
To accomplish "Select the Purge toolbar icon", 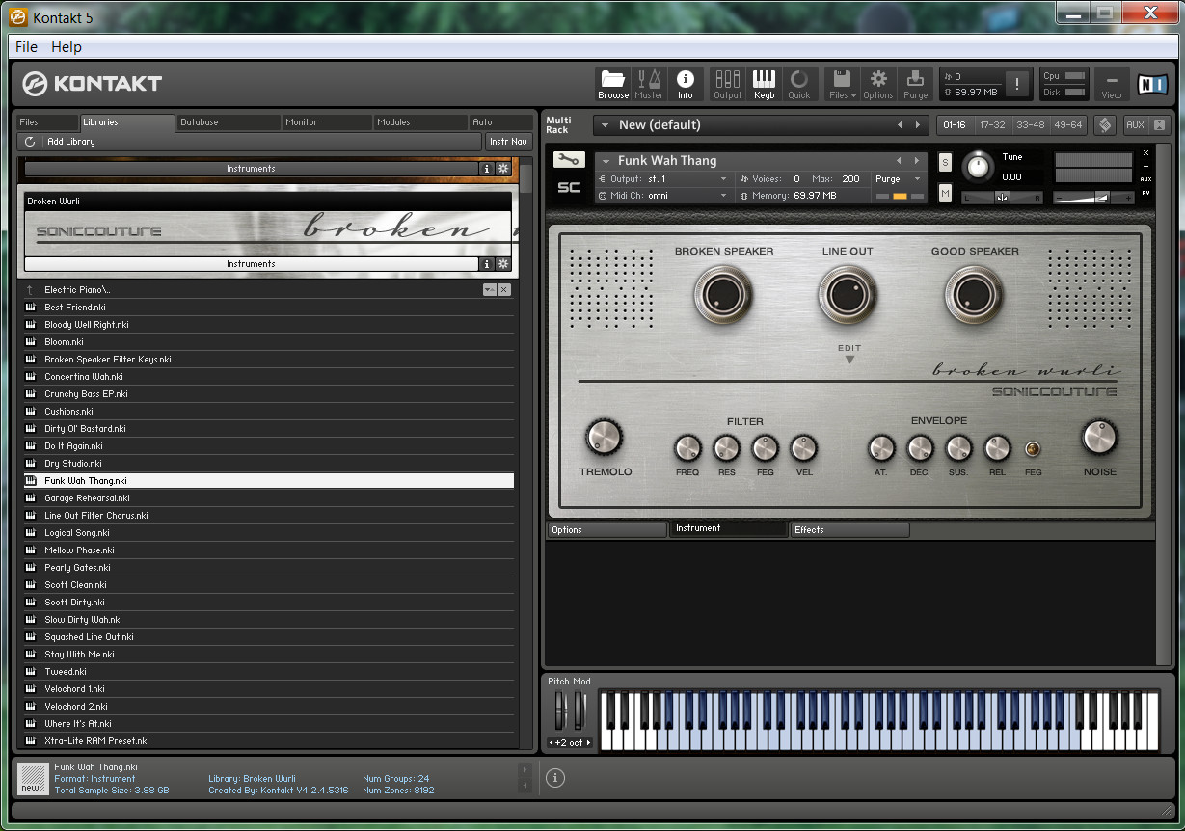I will pos(915,83).
